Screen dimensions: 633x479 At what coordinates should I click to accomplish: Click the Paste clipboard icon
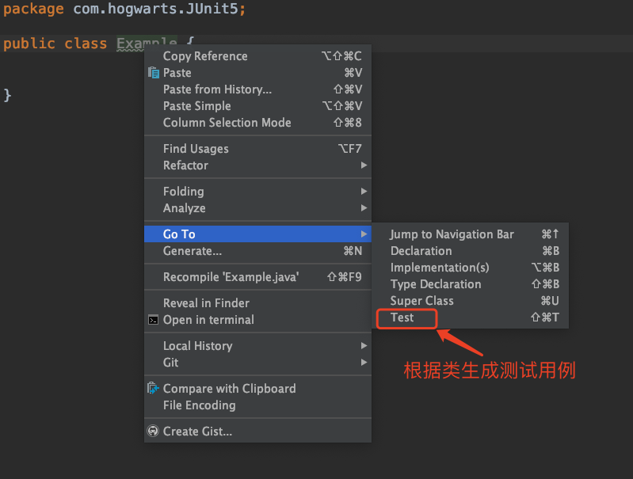pos(154,73)
